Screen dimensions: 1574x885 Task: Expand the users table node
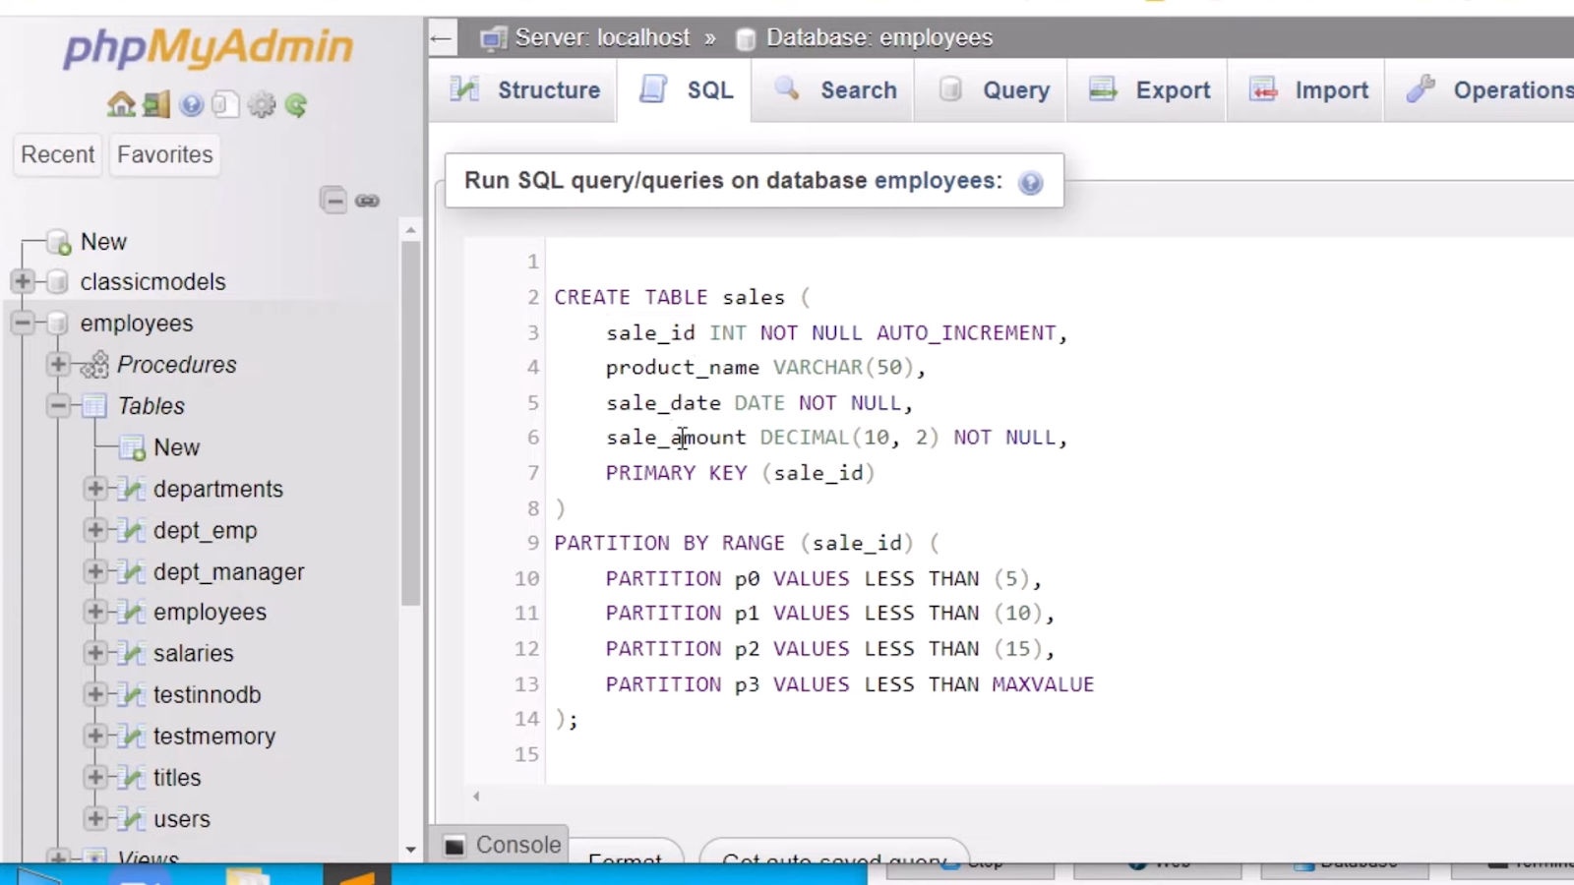coord(94,818)
